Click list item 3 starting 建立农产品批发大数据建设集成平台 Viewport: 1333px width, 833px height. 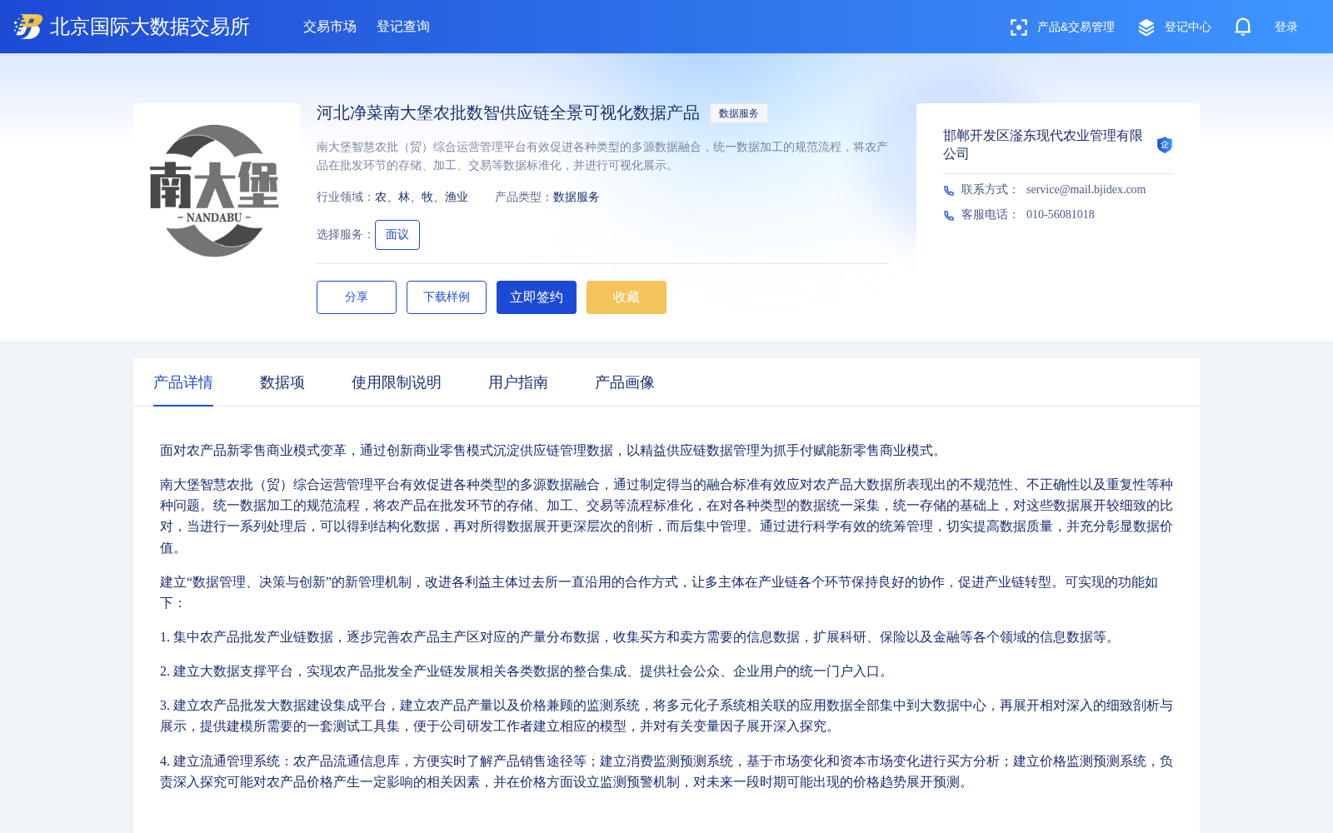coord(666,716)
